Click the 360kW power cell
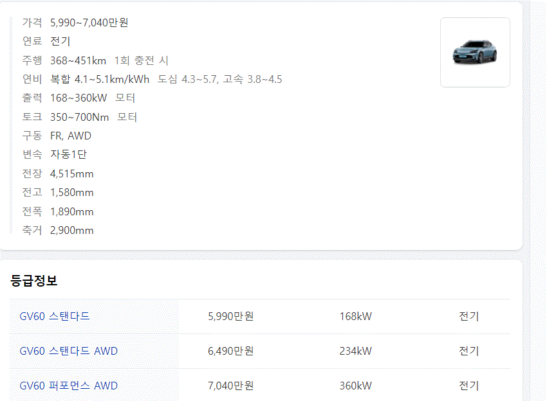 point(356,386)
